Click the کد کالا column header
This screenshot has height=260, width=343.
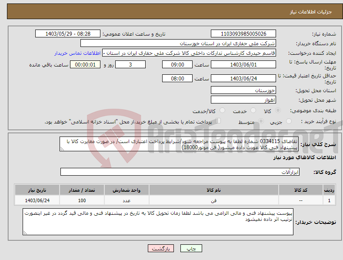point(301,190)
